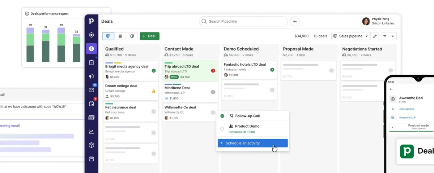Image resolution: width=434 pixels, height=173 pixels.
Task: Select the Deals dollar icon in the sidebar
Action: point(91,49)
